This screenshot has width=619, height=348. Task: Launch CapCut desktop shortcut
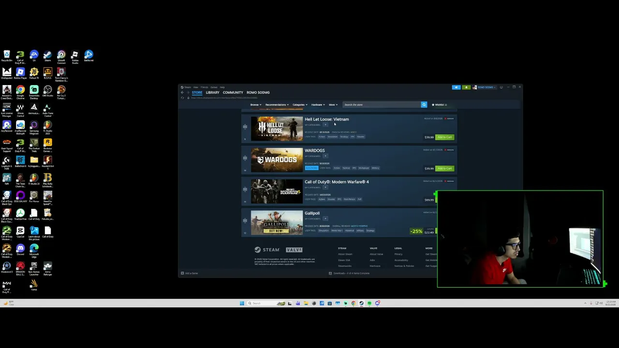[x=20, y=232]
